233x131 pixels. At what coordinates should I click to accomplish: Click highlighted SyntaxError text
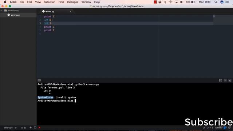coord(46,97)
